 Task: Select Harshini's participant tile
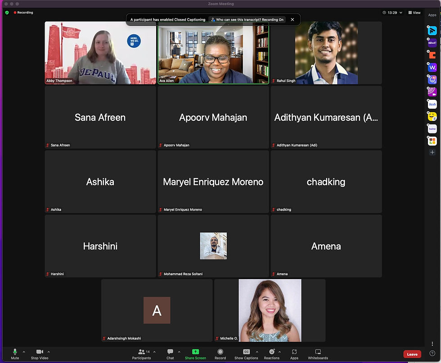(x=100, y=246)
